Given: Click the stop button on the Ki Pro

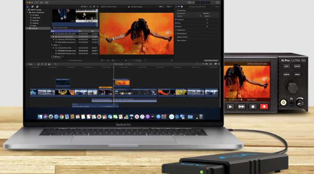Looking at the screenshot, I should click(x=253, y=107).
